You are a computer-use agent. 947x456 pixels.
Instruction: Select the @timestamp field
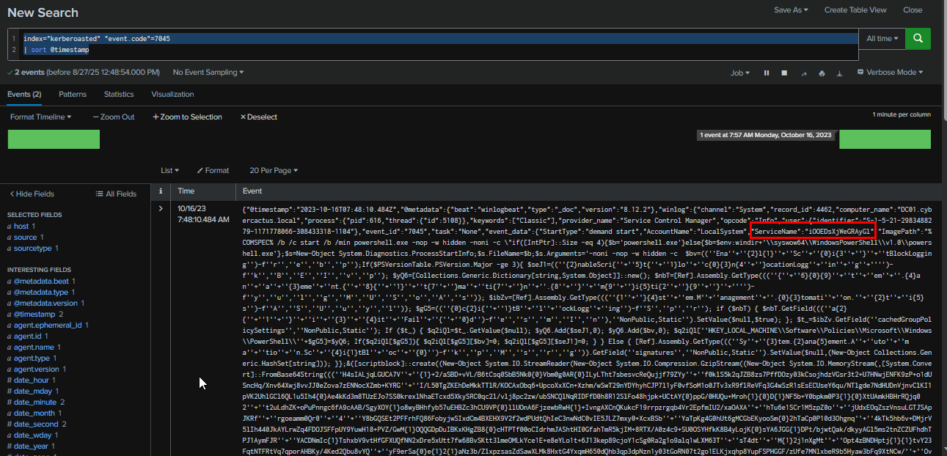(35, 314)
